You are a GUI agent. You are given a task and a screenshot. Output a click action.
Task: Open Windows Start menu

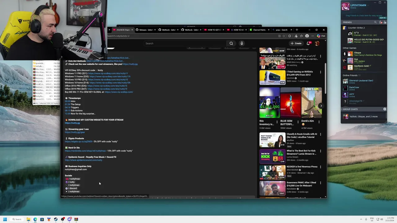coord(5,219)
